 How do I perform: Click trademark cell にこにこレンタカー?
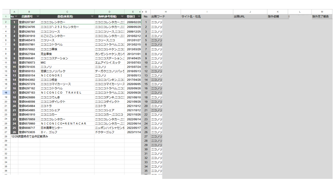click(x=67, y=36)
